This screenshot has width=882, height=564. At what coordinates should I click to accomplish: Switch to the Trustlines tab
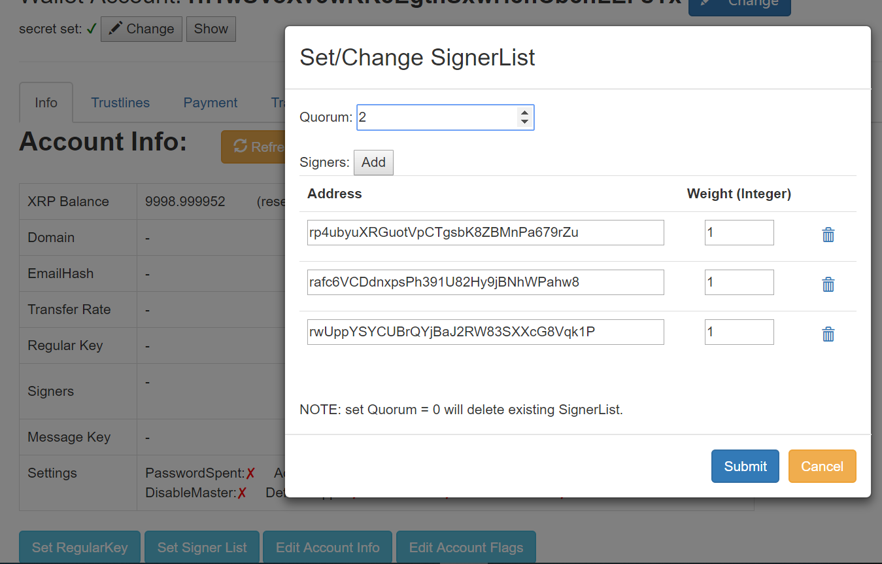click(x=120, y=102)
